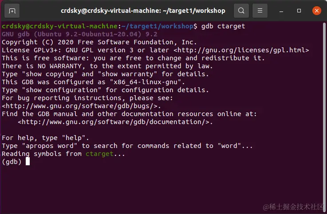Open the terminal search

(241, 11)
